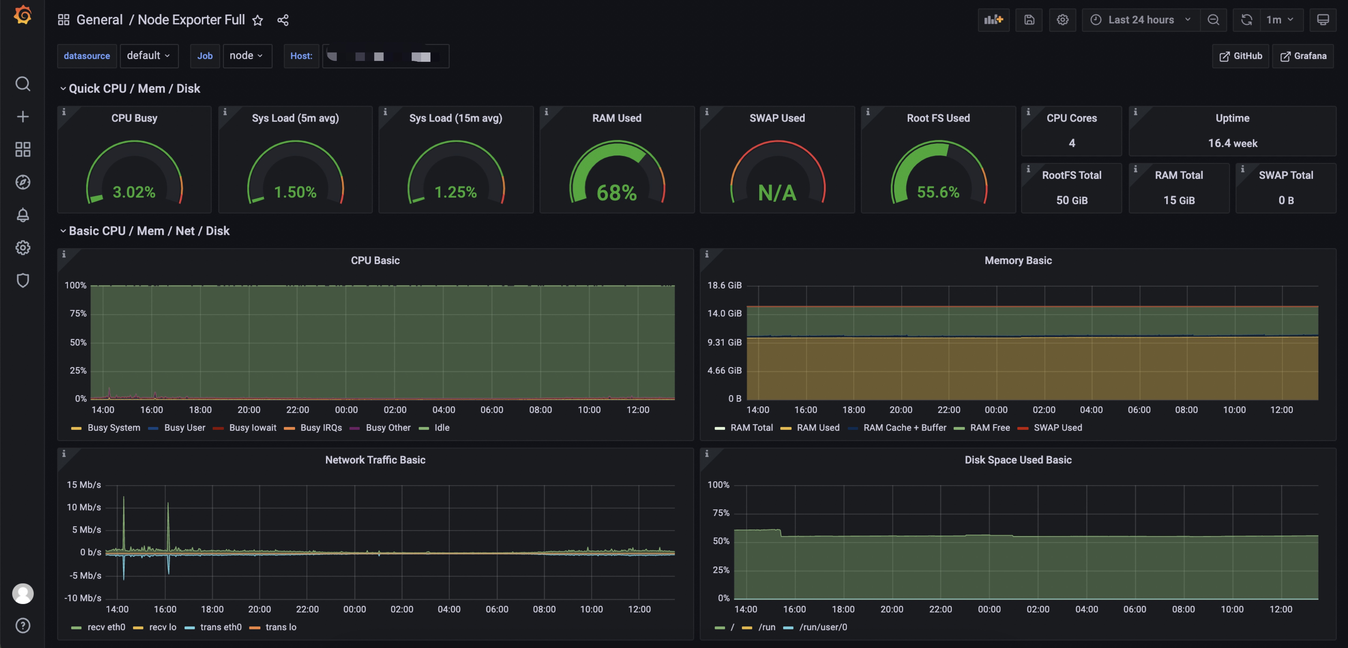Open the Host selector dropdown
The image size is (1348, 648).
(385, 56)
